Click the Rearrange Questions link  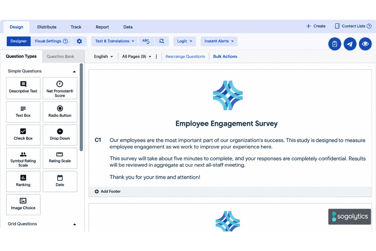coord(185,56)
